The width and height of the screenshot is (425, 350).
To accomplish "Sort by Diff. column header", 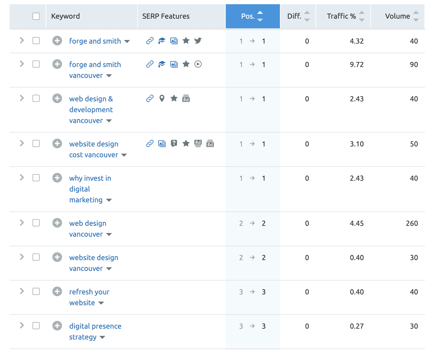I will pos(294,16).
